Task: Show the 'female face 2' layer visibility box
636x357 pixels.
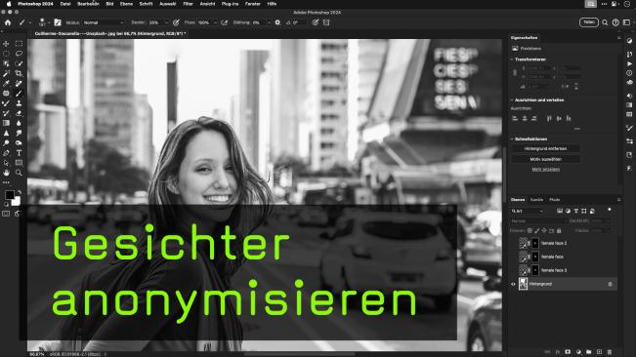Action: 513,243
